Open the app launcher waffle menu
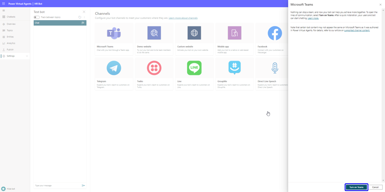Screen dimensions: 385x192 coord(3,4)
